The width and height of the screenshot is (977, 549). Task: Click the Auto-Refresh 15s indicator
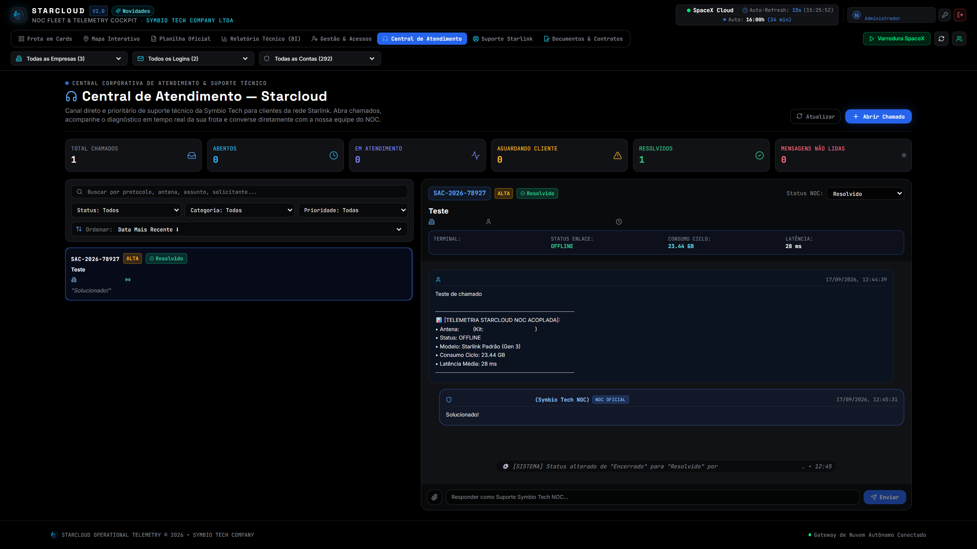[x=788, y=10]
